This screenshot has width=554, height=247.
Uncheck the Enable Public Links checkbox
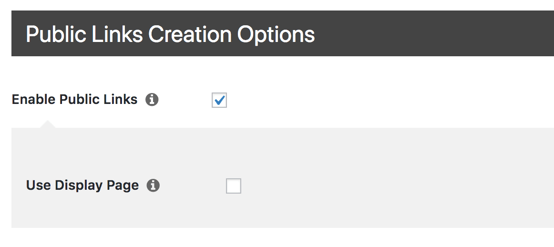(219, 100)
